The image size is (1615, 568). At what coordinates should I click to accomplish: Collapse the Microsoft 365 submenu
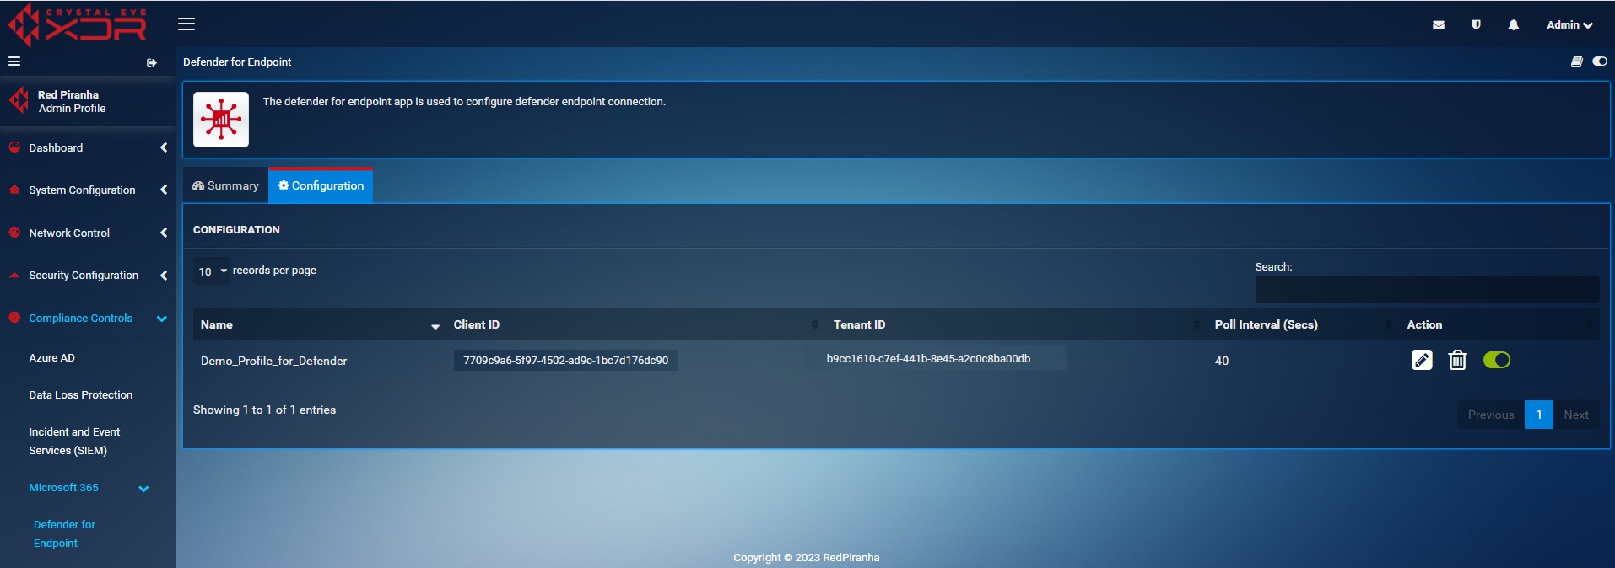tap(89, 488)
